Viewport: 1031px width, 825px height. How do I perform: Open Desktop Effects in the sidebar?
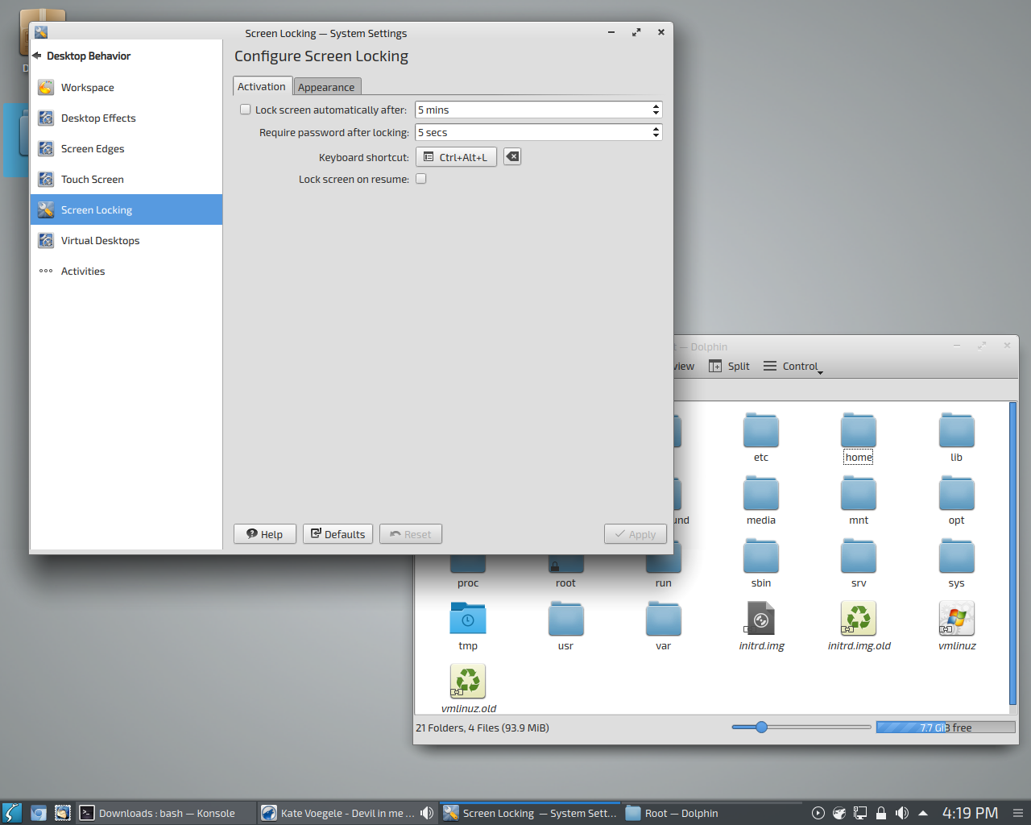126,118
